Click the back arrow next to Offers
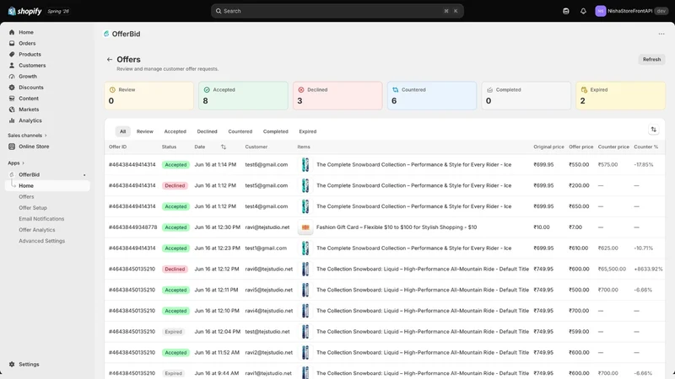This screenshot has height=379, width=675. point(110,60)
